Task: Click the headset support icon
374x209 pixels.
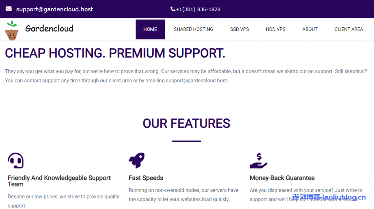Action: tap(16, 160)
